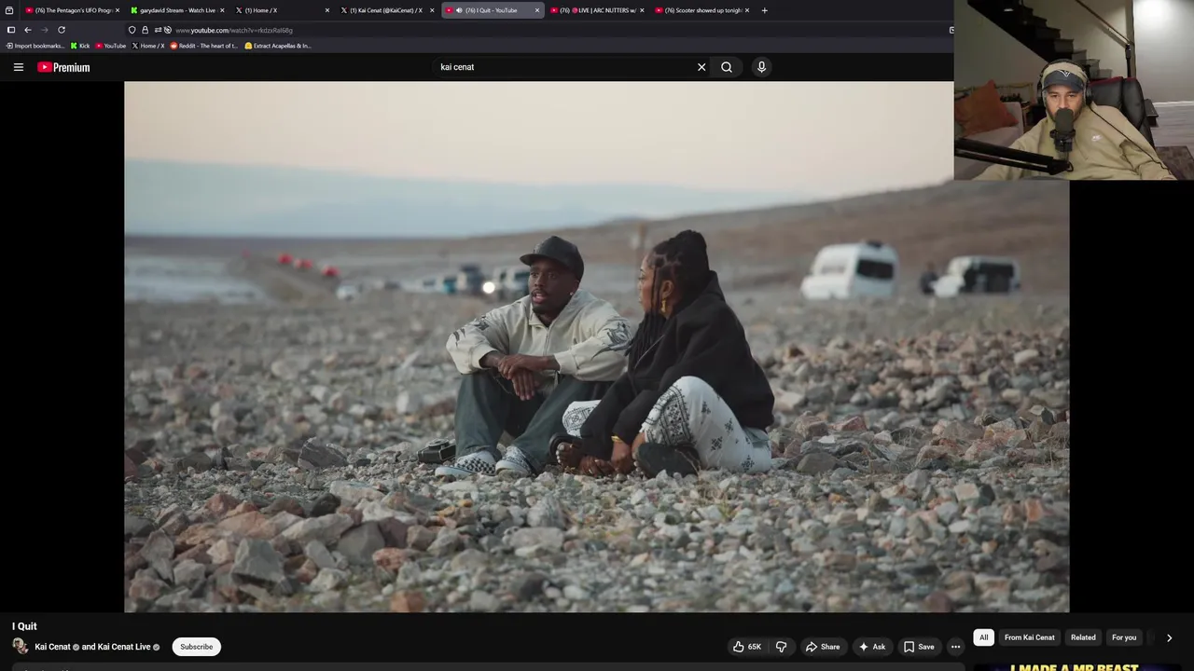The width and height of the screenshot is (1194, 671).
Task: Start voice search with microphone icon
Action: (761, 67)
